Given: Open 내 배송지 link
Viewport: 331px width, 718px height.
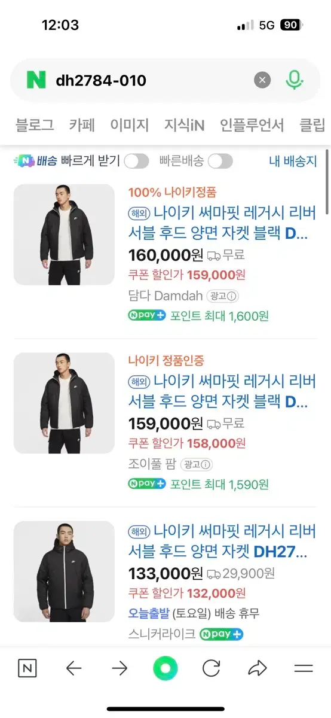Looking at the screenshot, I should [293, 161].
